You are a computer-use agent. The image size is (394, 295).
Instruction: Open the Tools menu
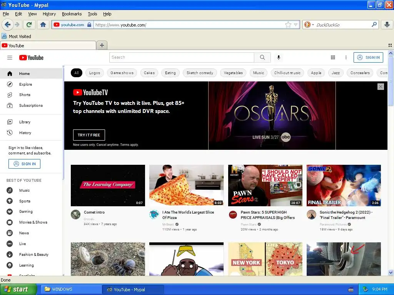click(92, 14)
